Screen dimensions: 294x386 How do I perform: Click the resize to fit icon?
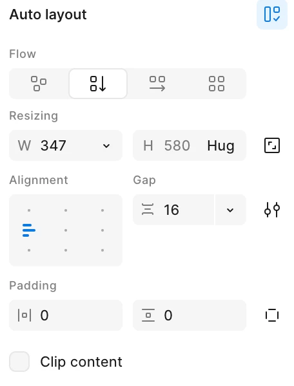click(272, 145)
